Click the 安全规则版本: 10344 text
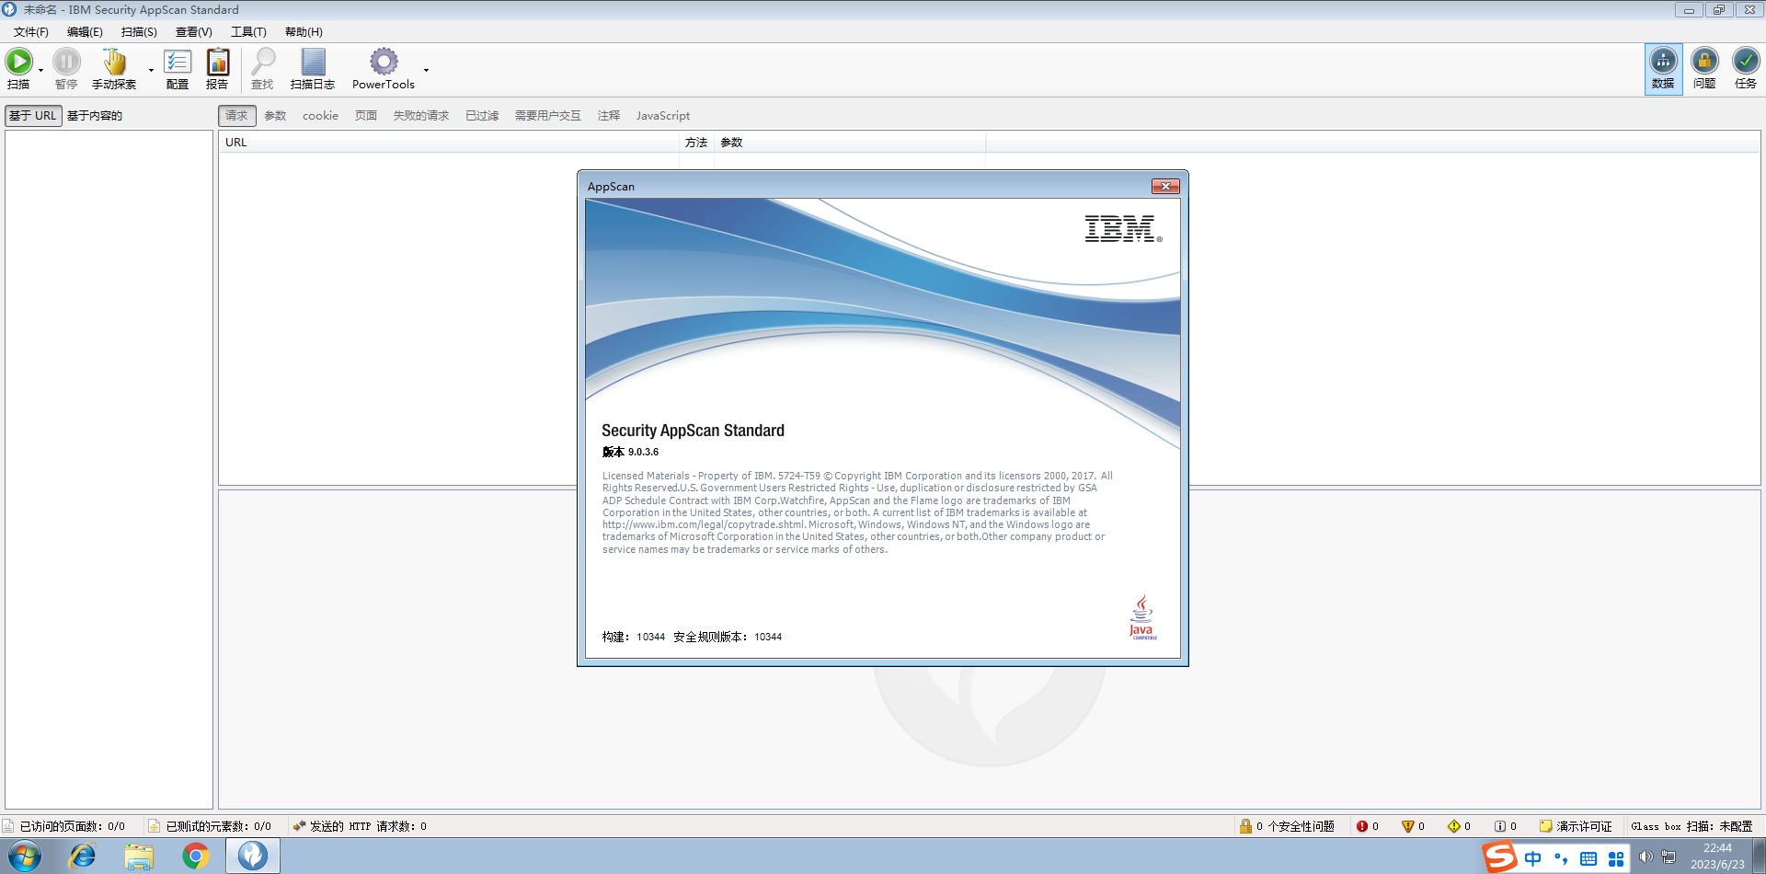This screenshot has width=1766, height=874. tap(728, 637)
